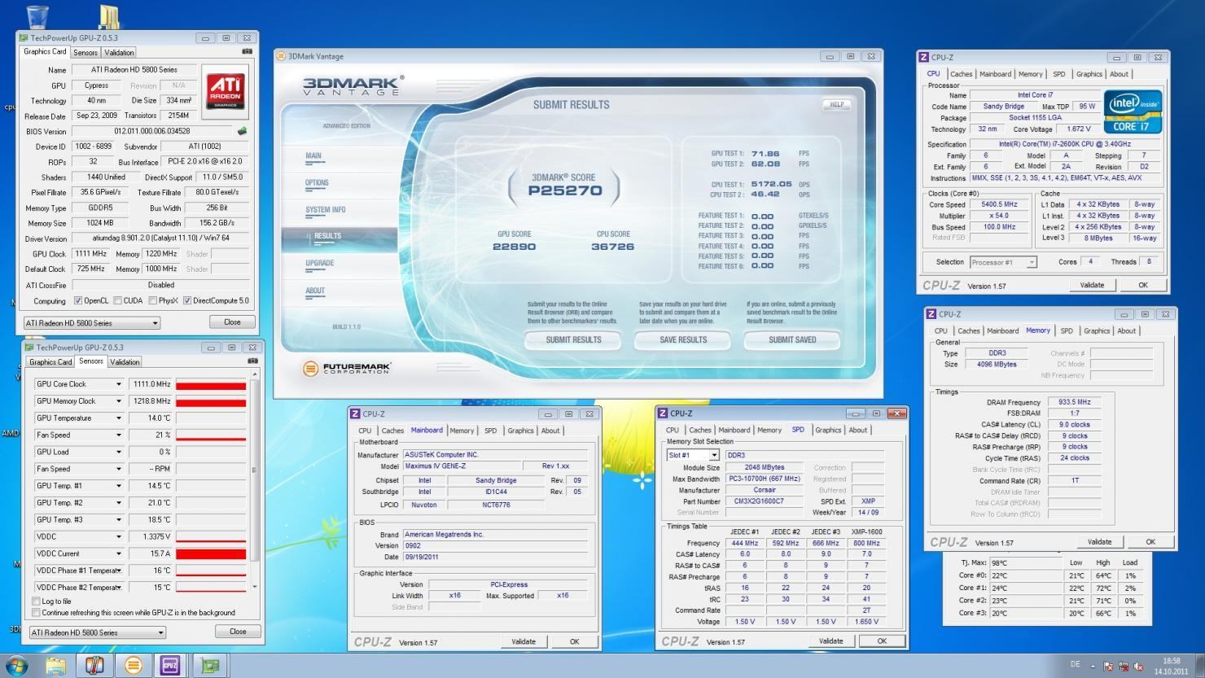The width and height of the screenshot is (1205, 678).
Task: Open the Windows Start orb
Action: coord(16,665)
